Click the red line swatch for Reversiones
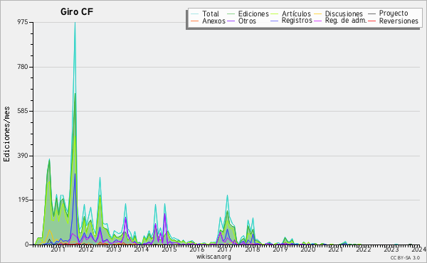The height and width of the screenshot is (263, 427). 372,21
